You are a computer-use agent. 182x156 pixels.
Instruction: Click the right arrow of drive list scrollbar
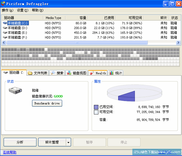pos(178,42)
